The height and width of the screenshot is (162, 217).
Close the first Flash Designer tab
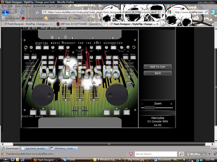coord(51,24)
